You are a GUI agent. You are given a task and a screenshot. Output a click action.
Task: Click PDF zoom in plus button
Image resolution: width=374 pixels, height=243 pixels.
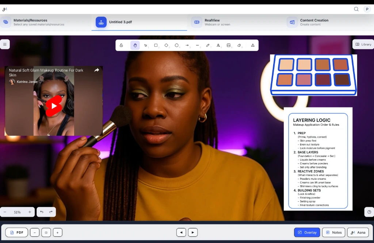[x=57, y=232]
